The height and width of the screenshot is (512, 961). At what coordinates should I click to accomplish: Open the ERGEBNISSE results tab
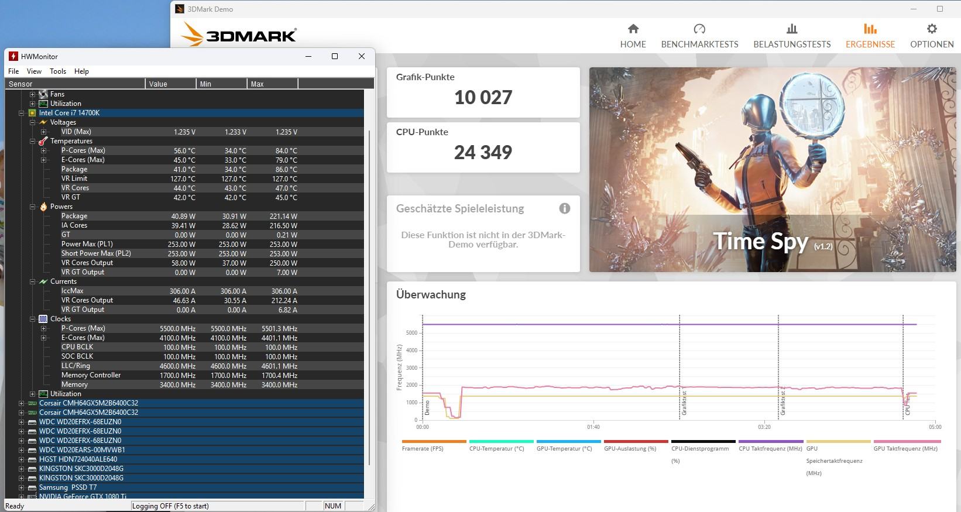pos(870,36)
